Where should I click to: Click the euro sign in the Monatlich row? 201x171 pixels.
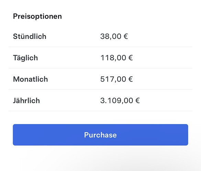click(x=131, y=79)
